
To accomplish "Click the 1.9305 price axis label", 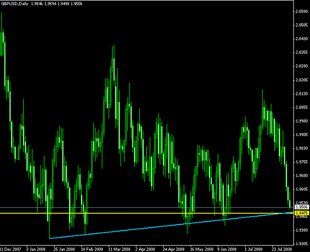I will tap(302, 244).
